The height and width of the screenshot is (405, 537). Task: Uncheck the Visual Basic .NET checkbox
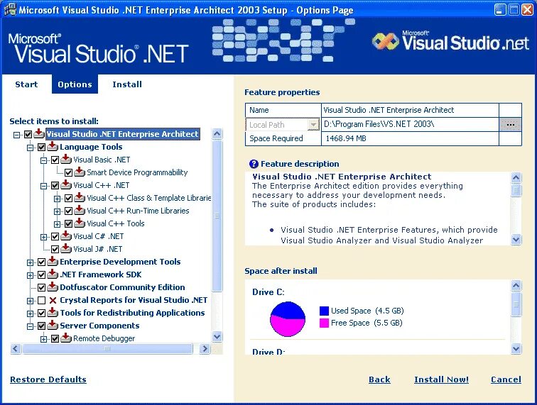point(55,160)
